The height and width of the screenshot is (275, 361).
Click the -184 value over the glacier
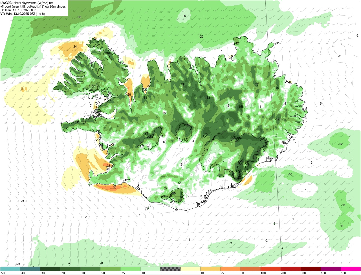(x=238, y=138)
